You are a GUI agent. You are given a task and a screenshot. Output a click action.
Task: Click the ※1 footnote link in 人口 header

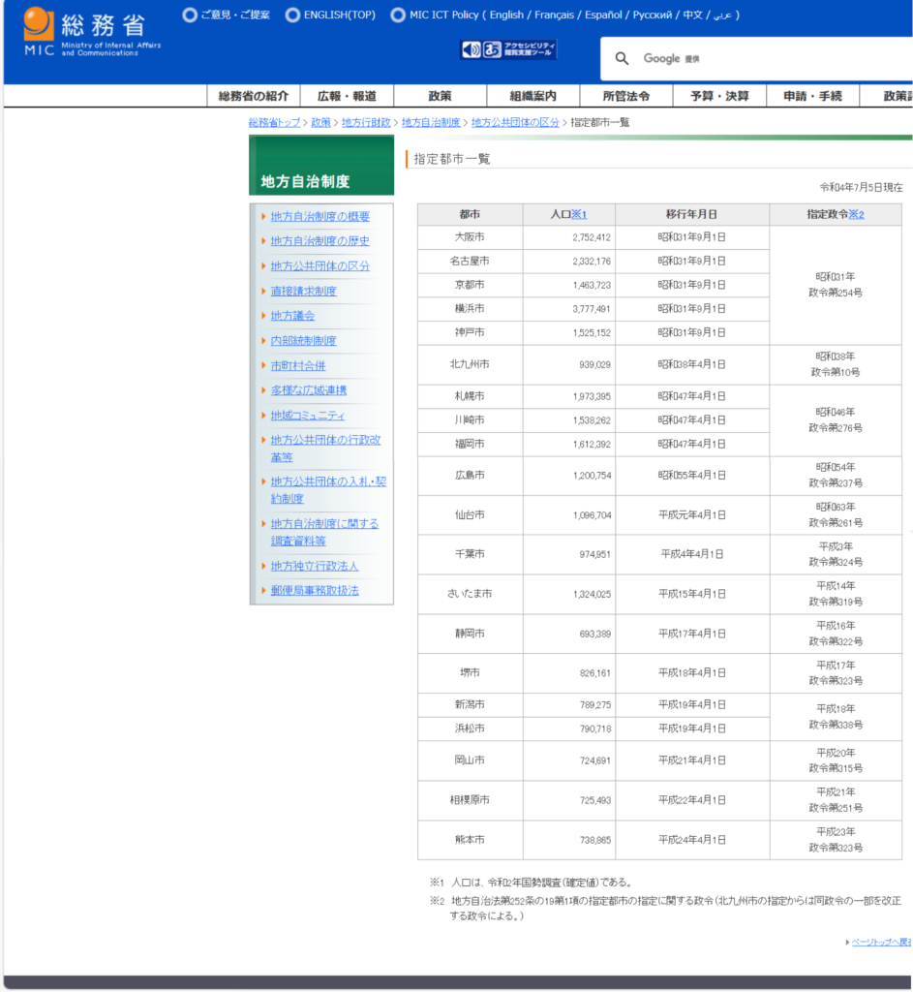579,215
